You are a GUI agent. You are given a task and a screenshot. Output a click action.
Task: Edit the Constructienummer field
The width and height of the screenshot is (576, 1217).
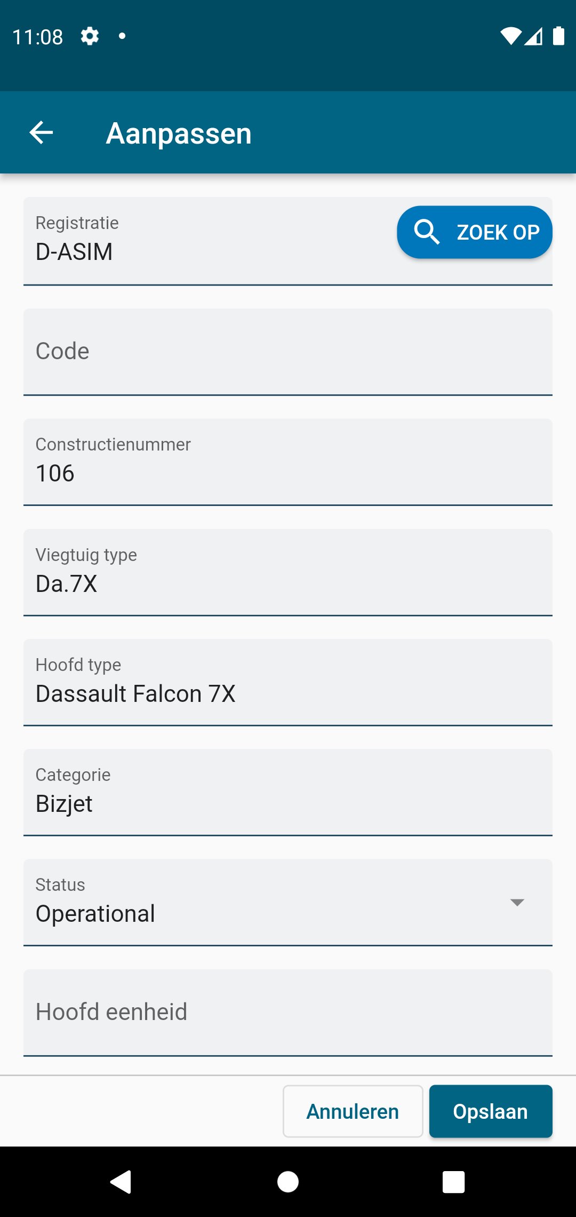pyautogui.click(x=288, y=462)
